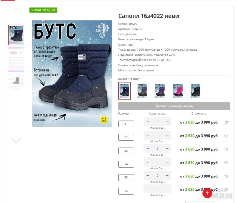Select the purple boot color variant
The width and height of the screenshot is (237, 203).
point(160,91)
